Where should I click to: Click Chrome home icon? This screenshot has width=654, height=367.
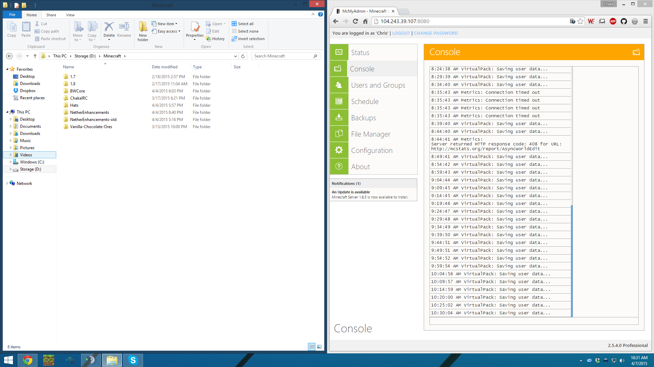click(x=365, y=21)
